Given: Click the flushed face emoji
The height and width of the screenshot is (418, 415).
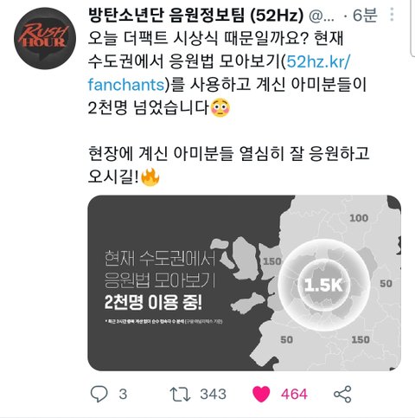Looking at the screenshot, I should coord(220,107).
